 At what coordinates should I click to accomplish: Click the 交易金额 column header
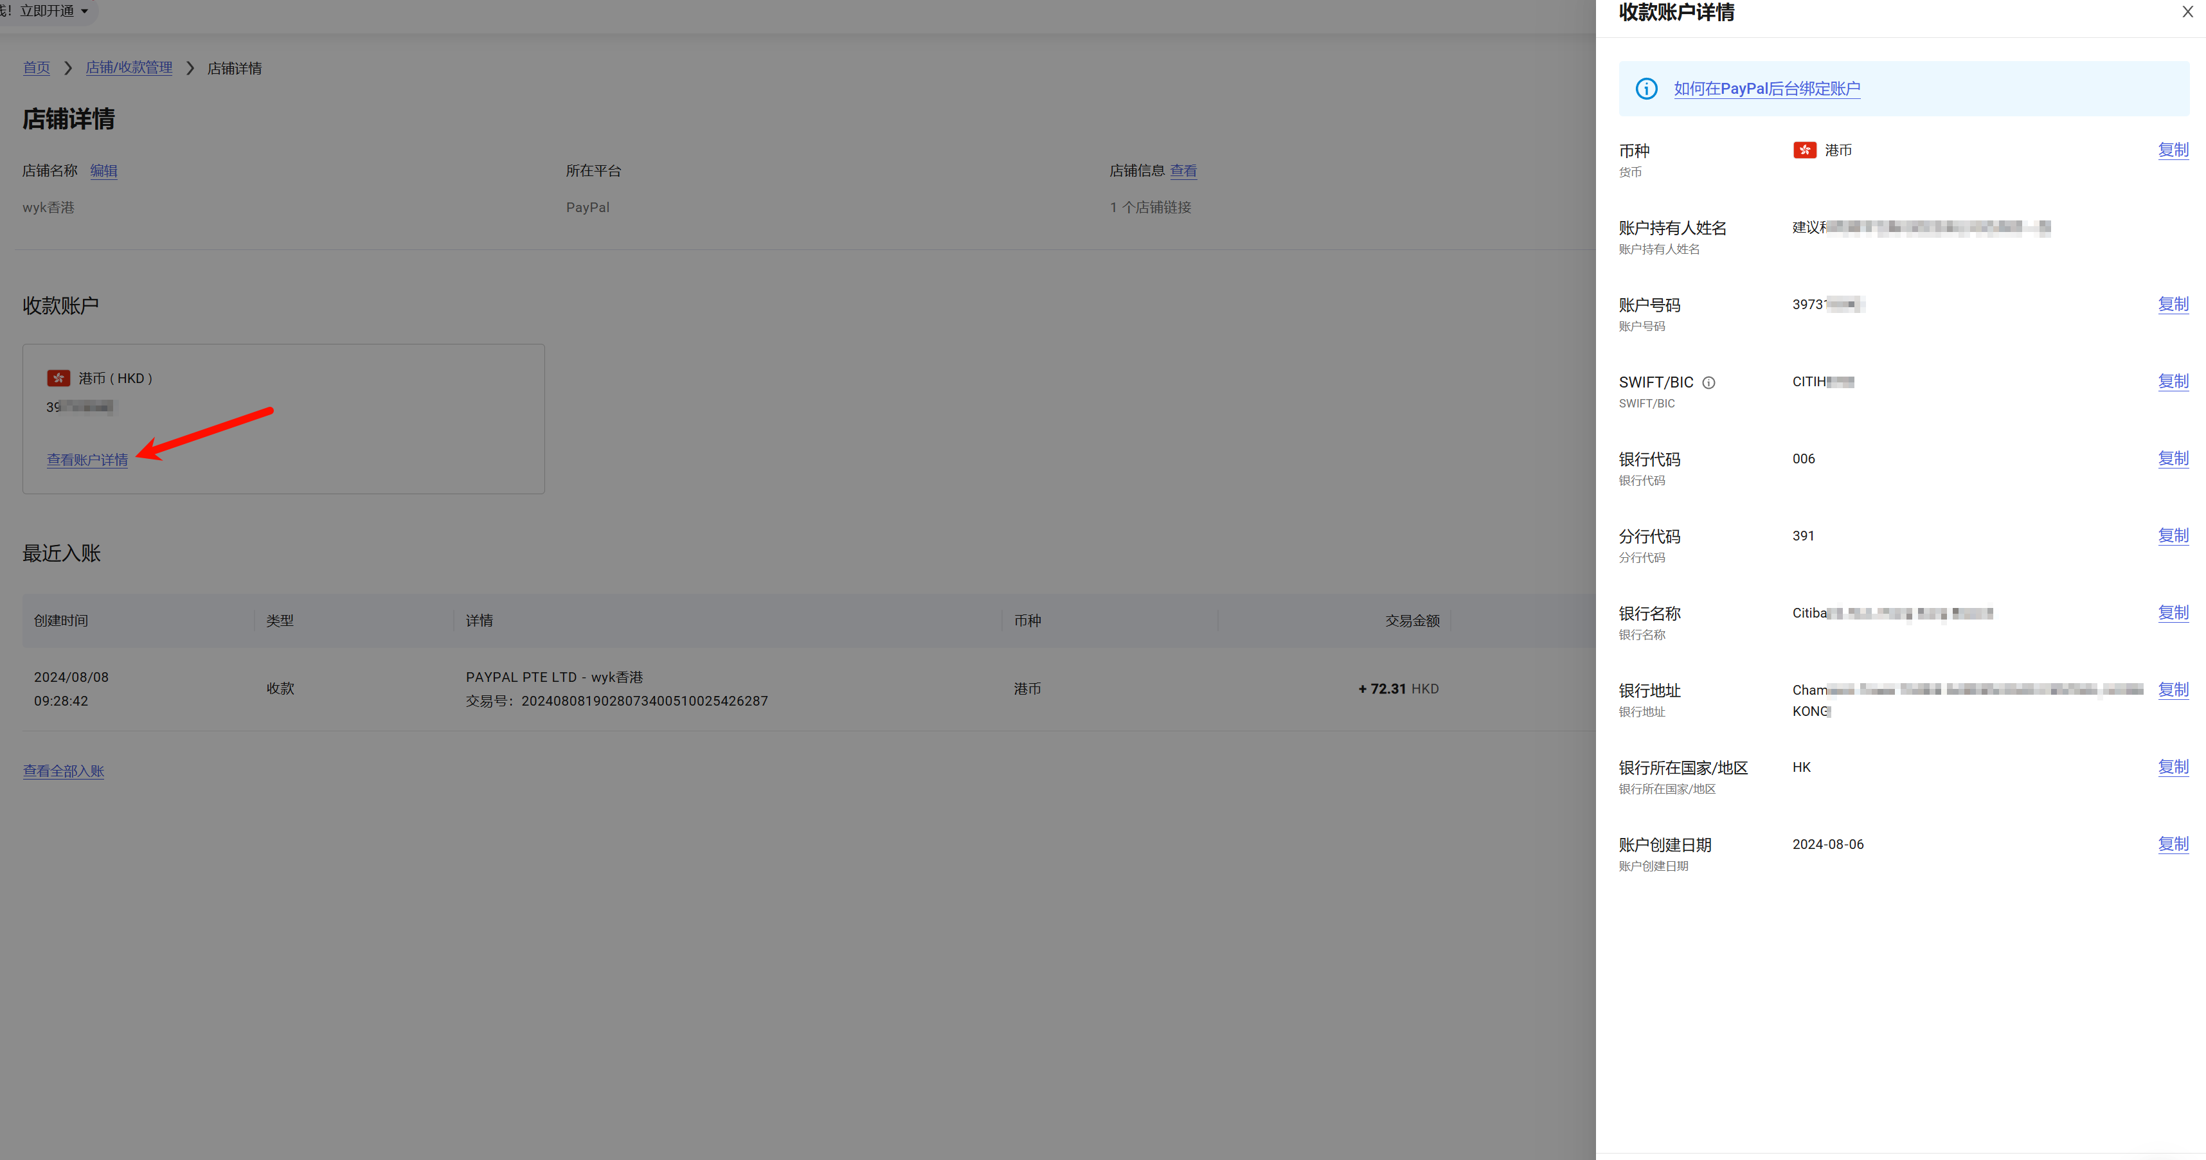click(1412, 621)
